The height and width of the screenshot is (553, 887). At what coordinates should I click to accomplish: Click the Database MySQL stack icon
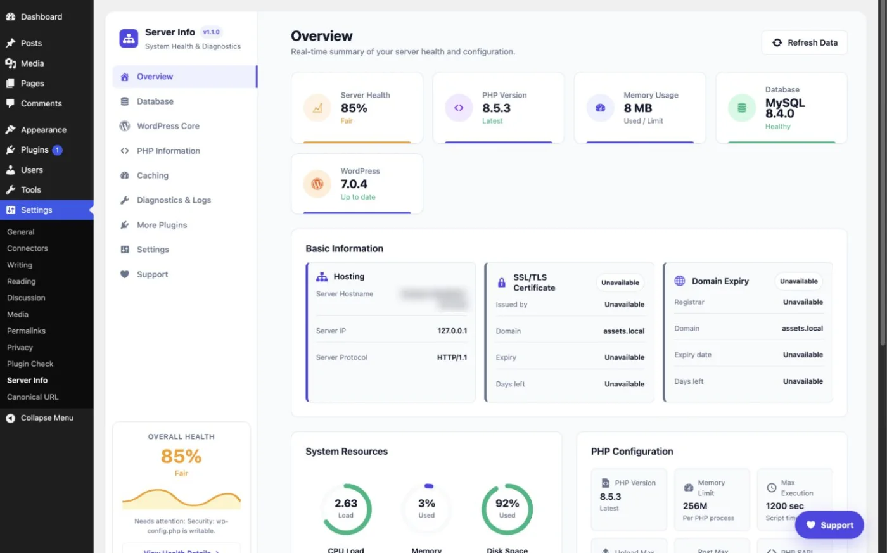click(742, 108)
